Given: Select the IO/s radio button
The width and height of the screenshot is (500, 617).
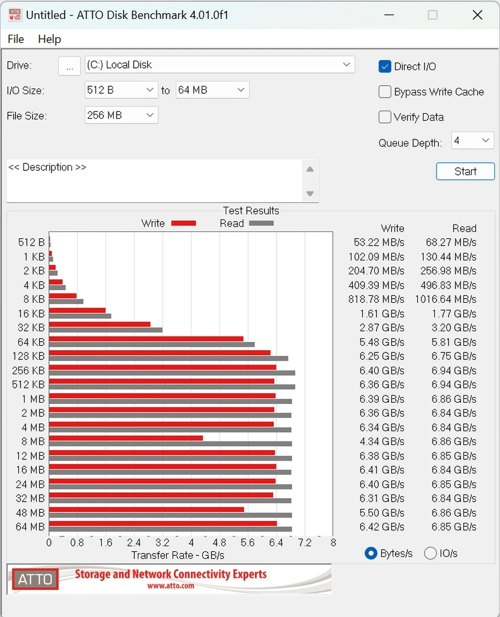Looking at the screenshot, I should [430, 553].
